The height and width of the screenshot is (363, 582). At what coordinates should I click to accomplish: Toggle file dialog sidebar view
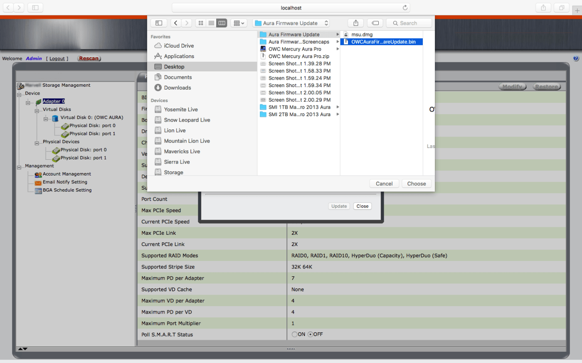pyautogui.click(x=159, y=23)
